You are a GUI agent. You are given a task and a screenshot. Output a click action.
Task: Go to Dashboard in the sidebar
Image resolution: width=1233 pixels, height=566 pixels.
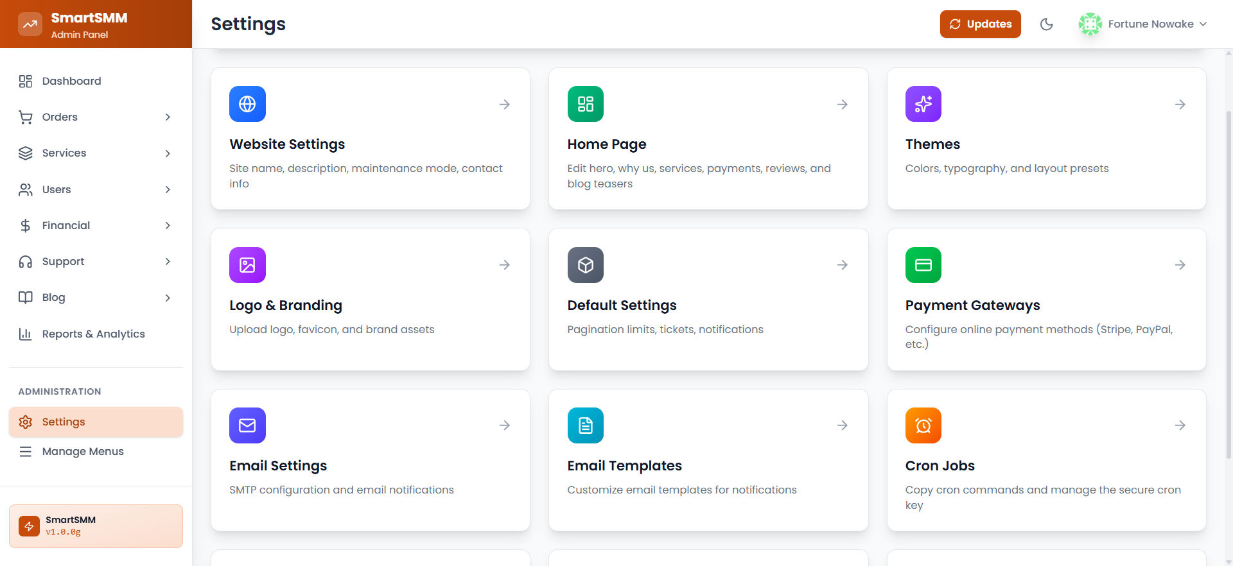tap(71, 81)
